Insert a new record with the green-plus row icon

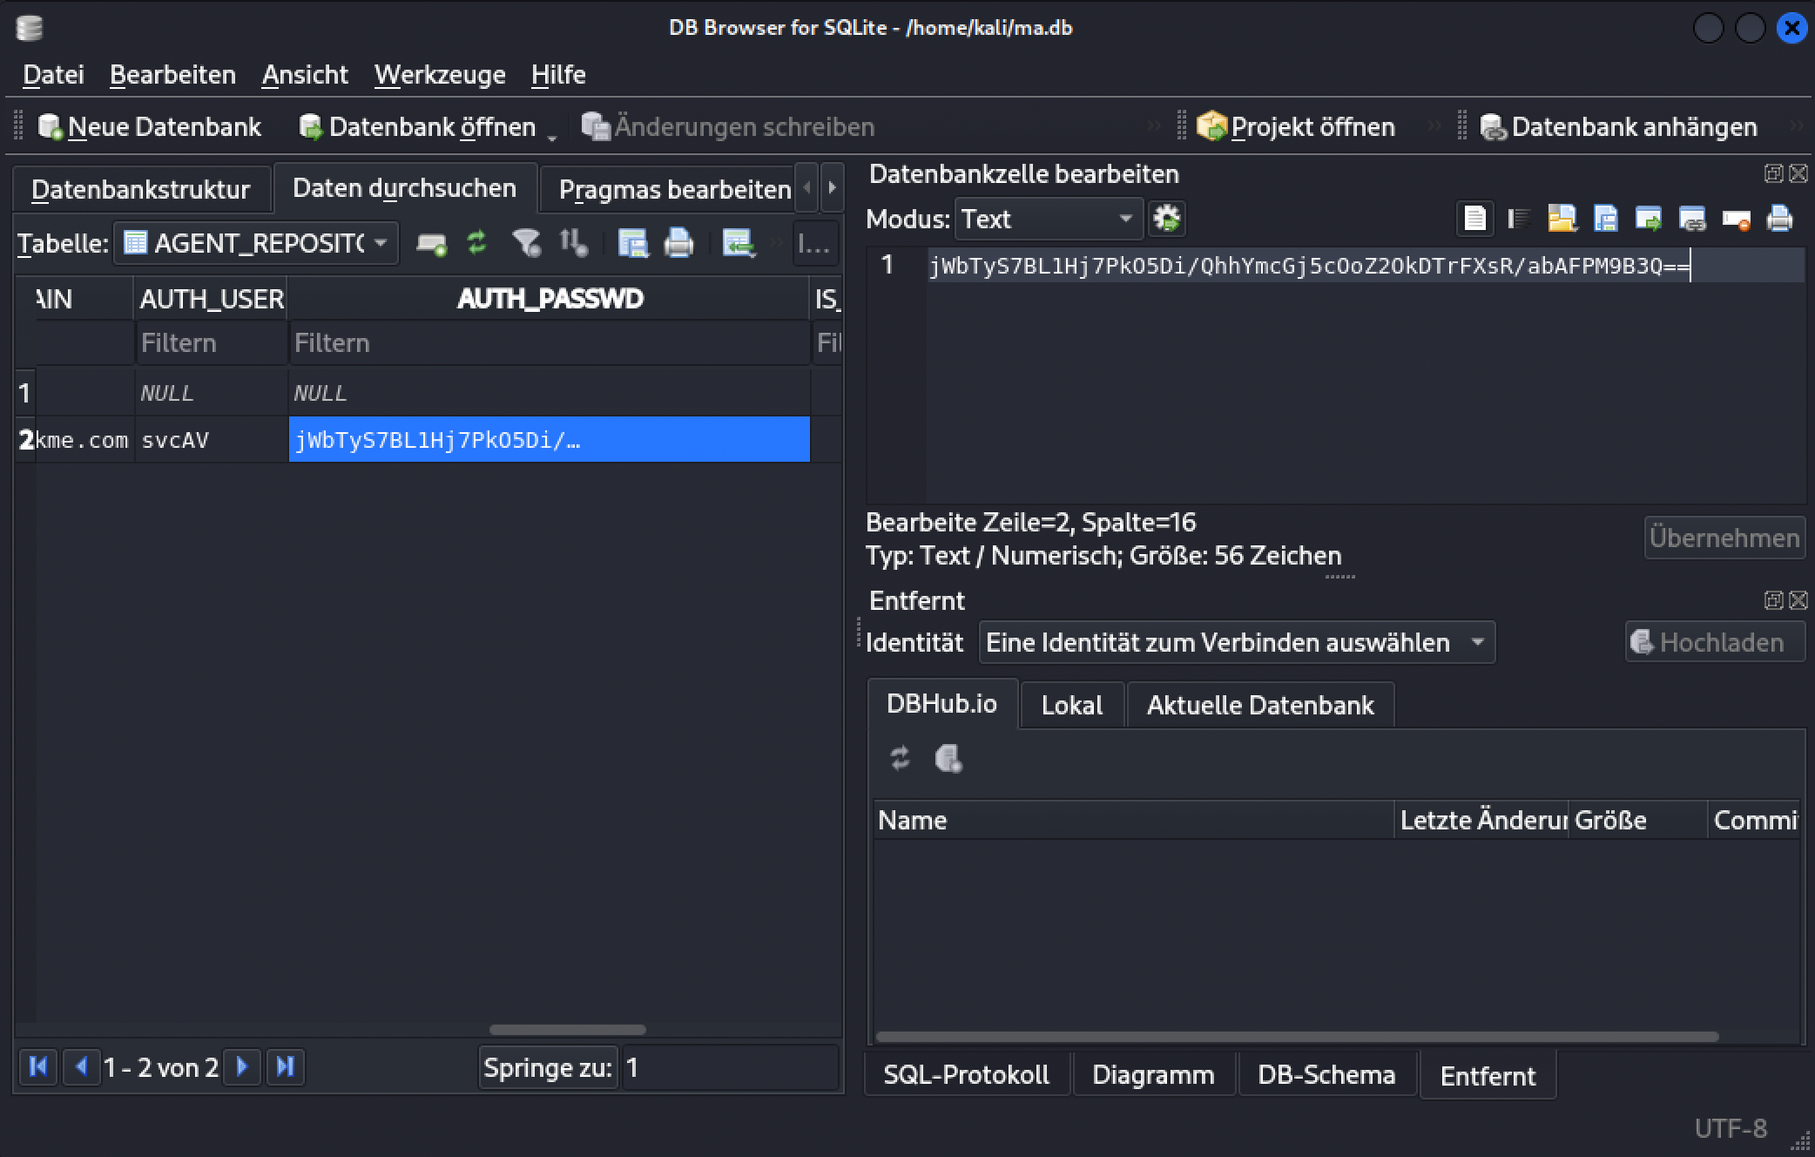coord(431,243)
